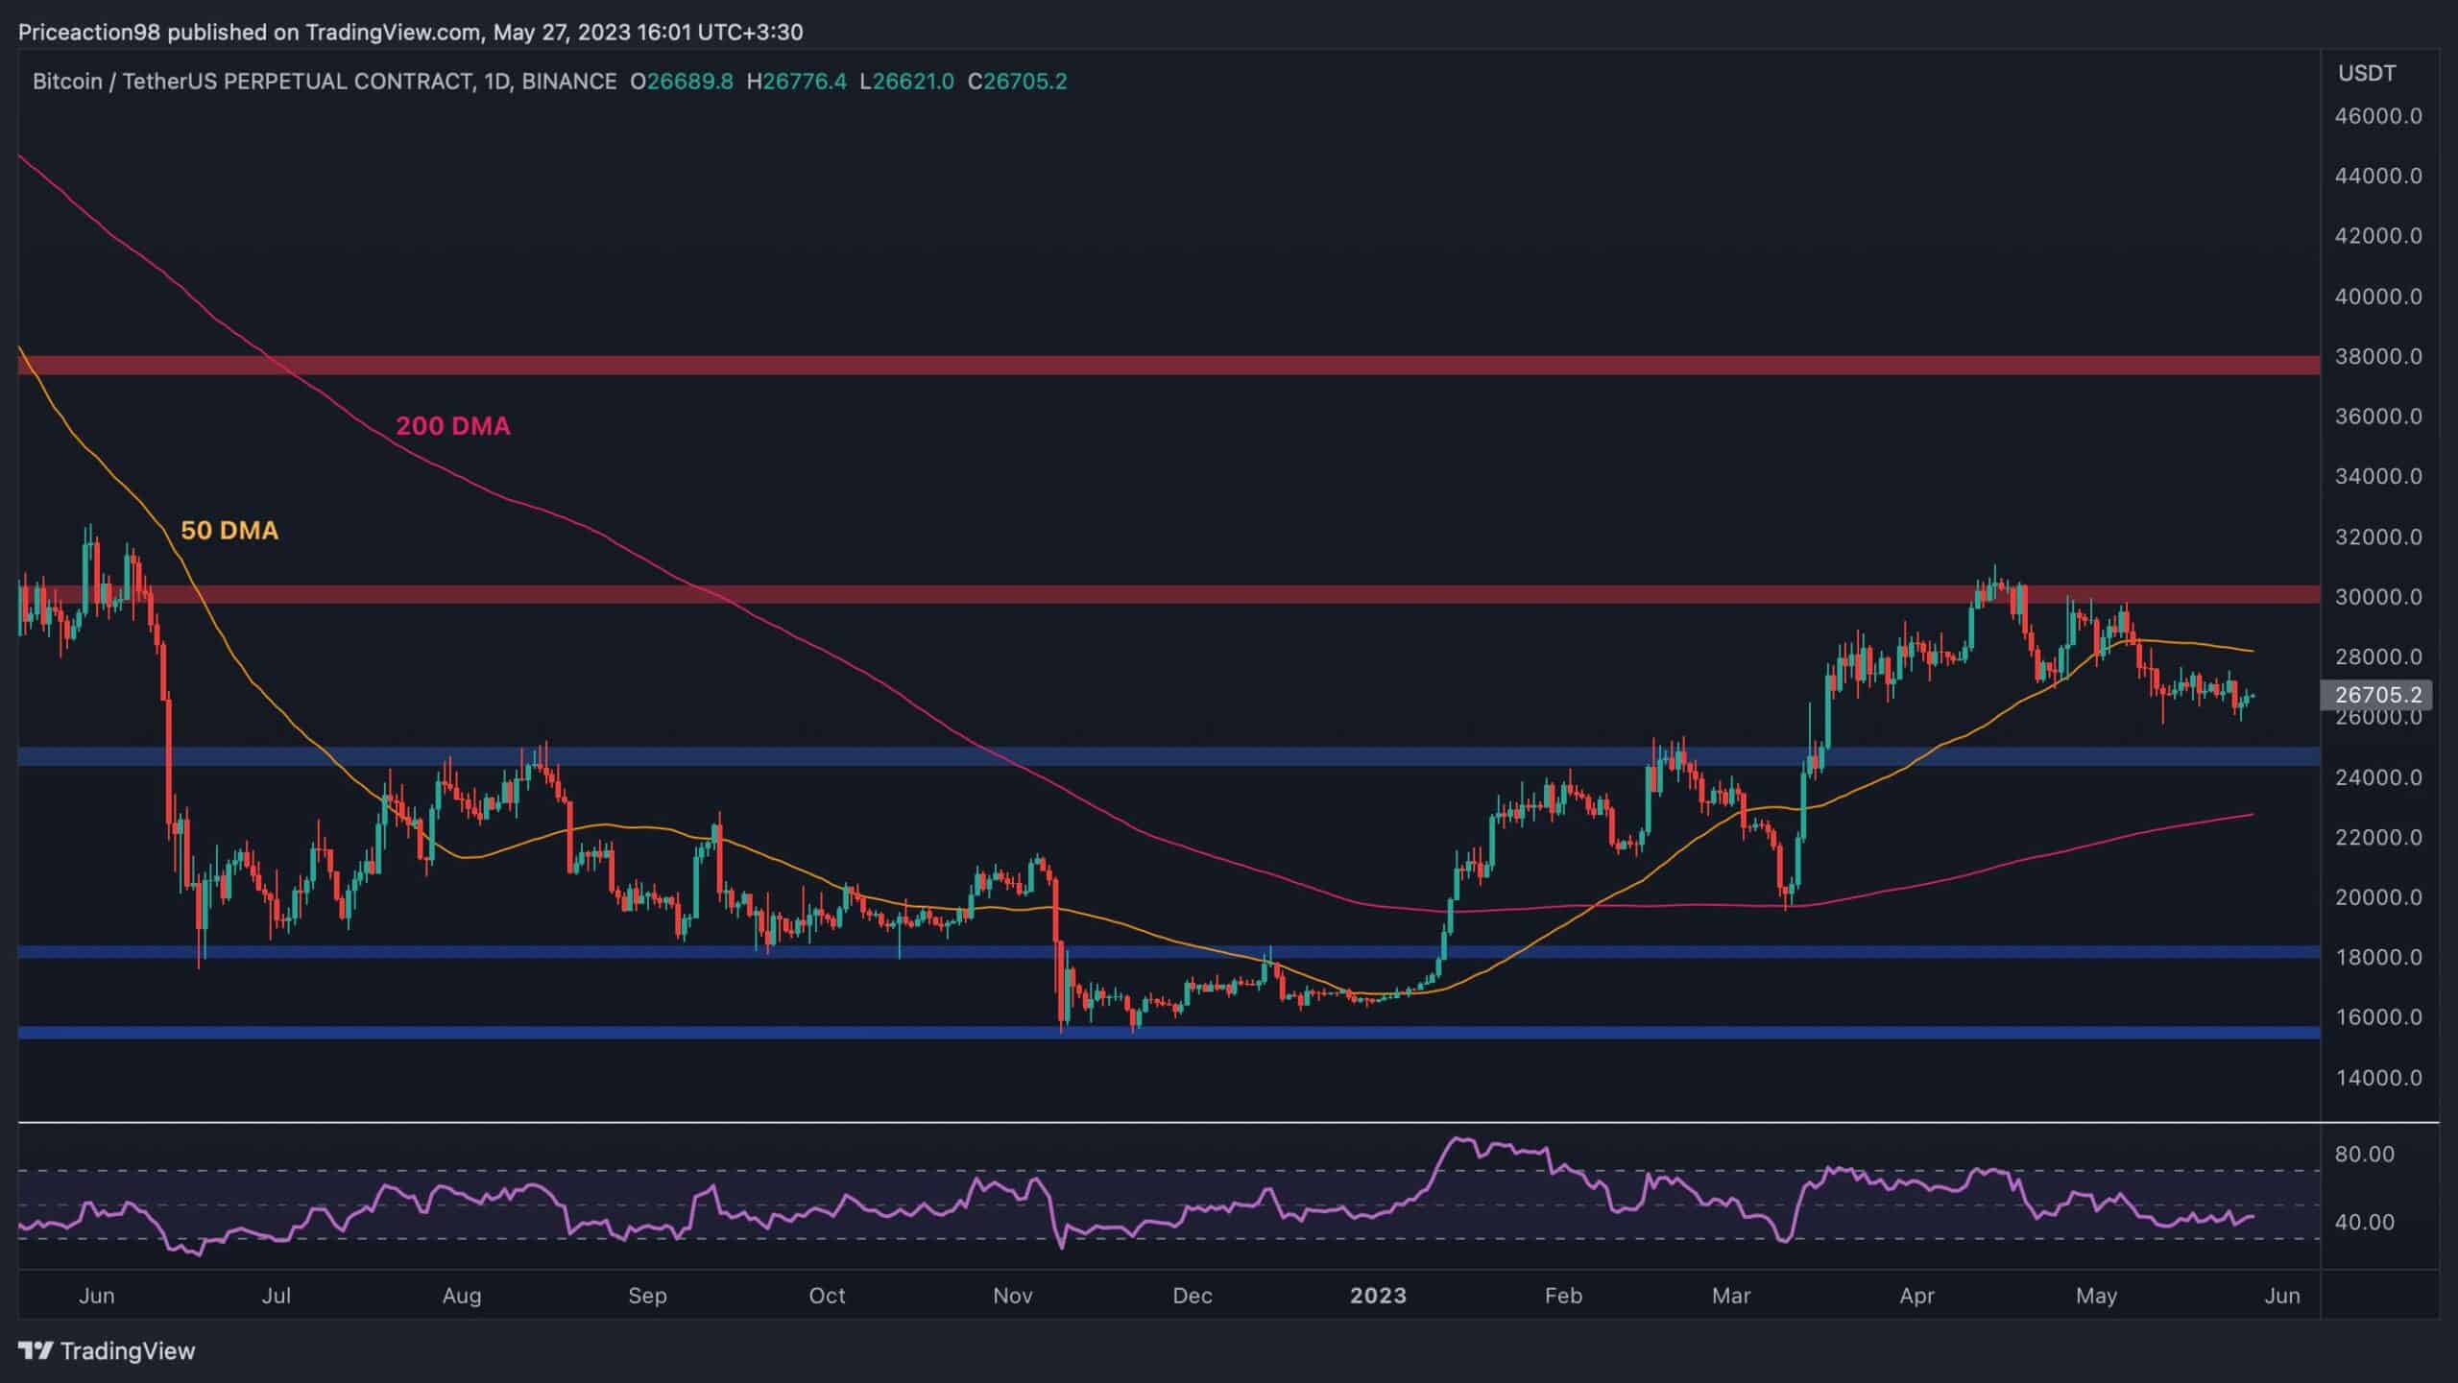Select the 2023 label on time axis
Viewport: 2458px width, 1383px height.
click(x=1380, y=1295)
